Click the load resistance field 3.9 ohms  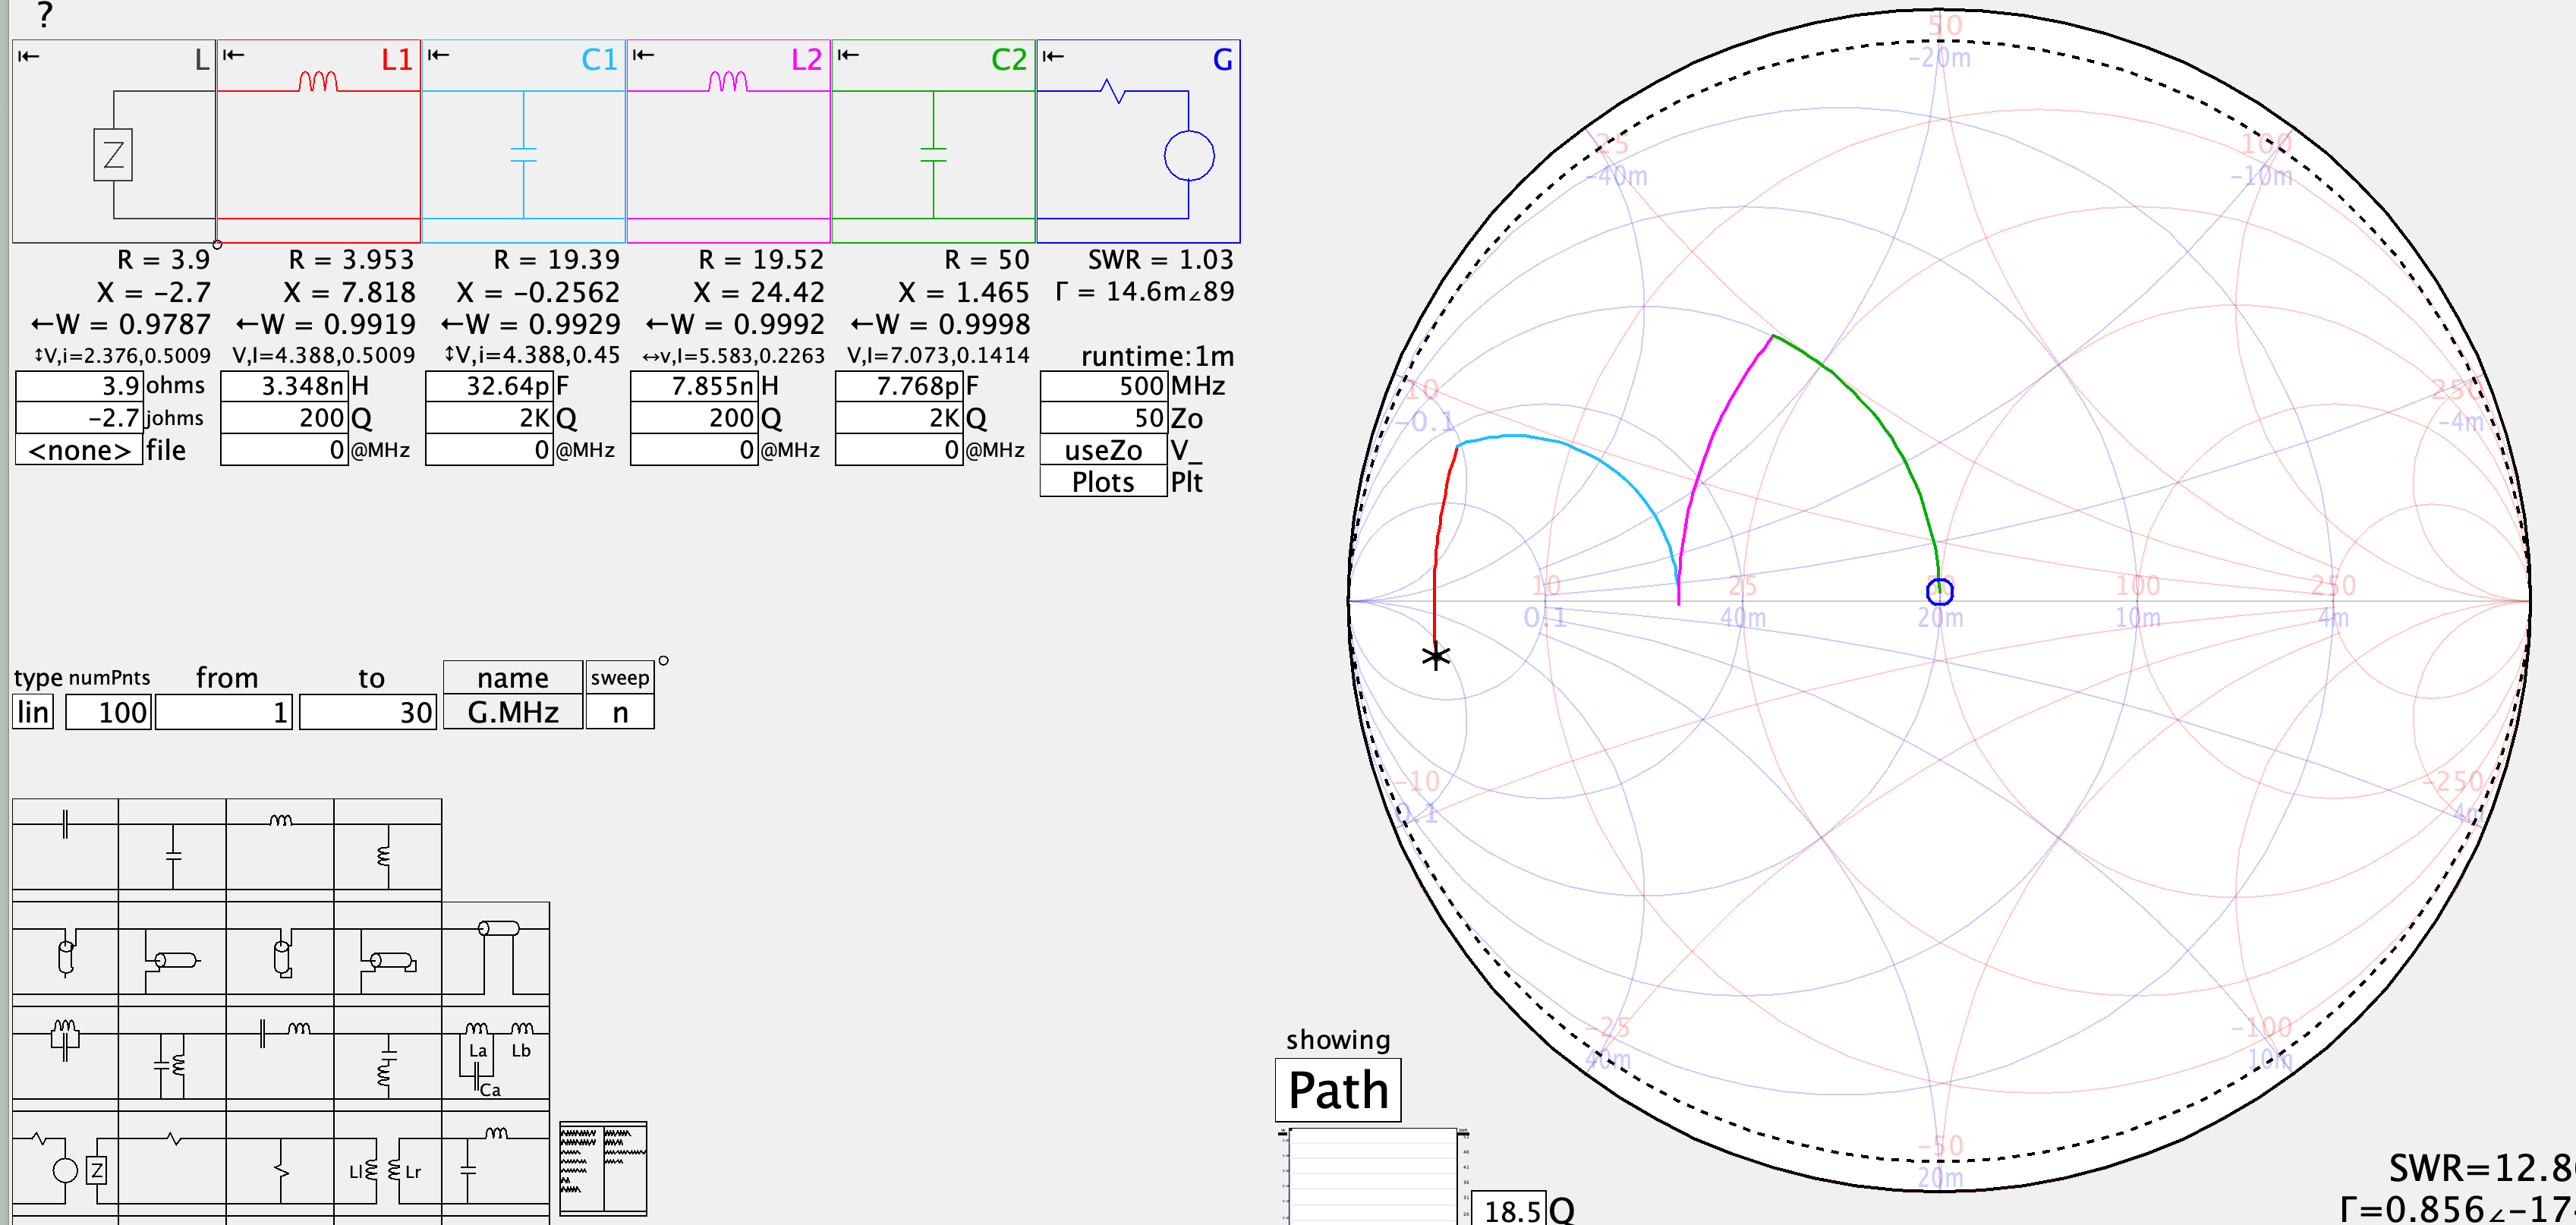(79, 386)
